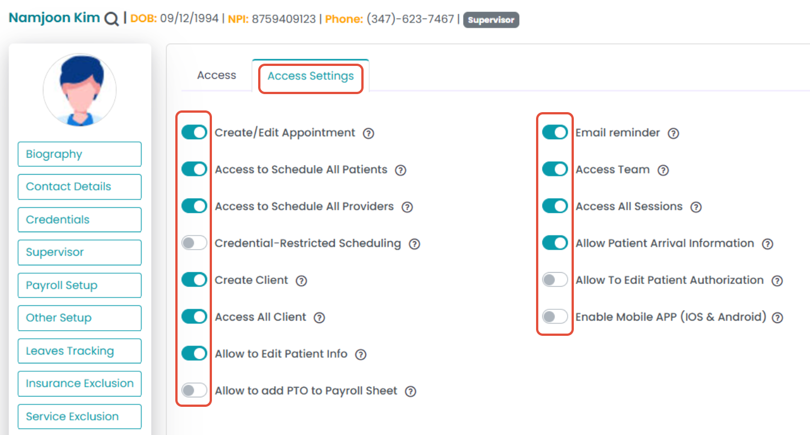Open help for Allow Patient Arrival Information
810x435 pixels.
[x=767, y=244]
